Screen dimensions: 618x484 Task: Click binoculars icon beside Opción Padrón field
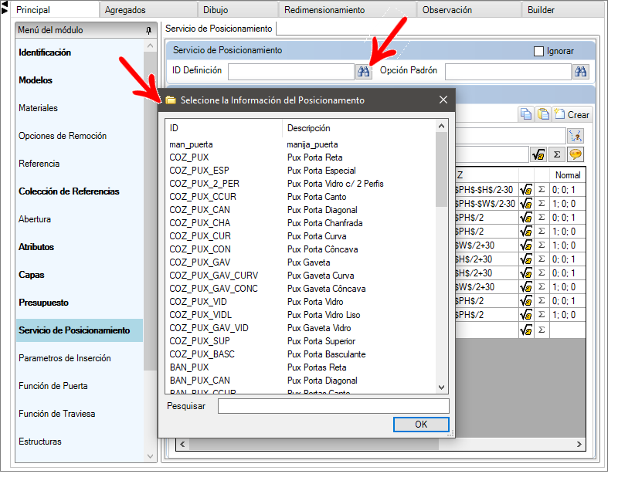[x=581, y=71]
